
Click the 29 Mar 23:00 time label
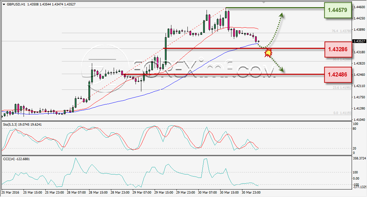(x=186, y=193)
